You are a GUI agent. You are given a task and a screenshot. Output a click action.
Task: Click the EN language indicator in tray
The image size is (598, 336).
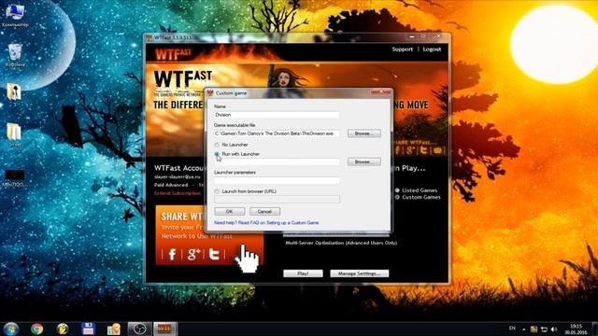point(512,329)
